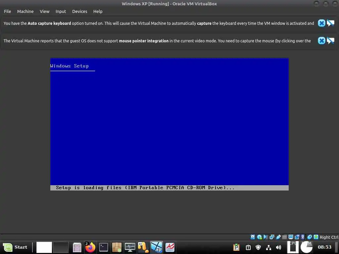339x254 pixels.
Task: Click the virtualization features V indicator
Action: point(303,237)
